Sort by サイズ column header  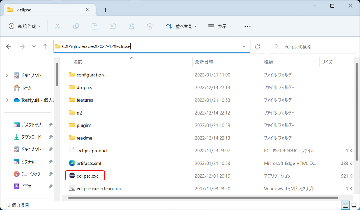327,62
